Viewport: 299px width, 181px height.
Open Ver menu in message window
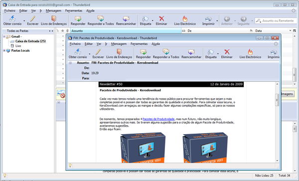pyautogui.click(x=99, y=44)
